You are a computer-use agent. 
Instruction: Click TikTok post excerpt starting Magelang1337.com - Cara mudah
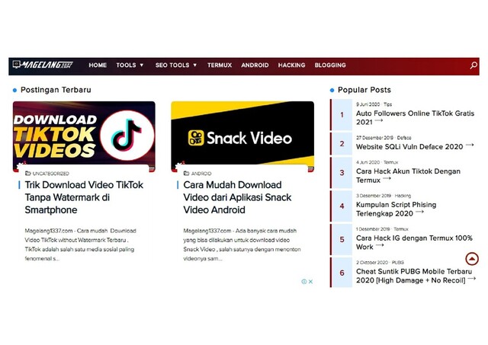pos(80,244)
